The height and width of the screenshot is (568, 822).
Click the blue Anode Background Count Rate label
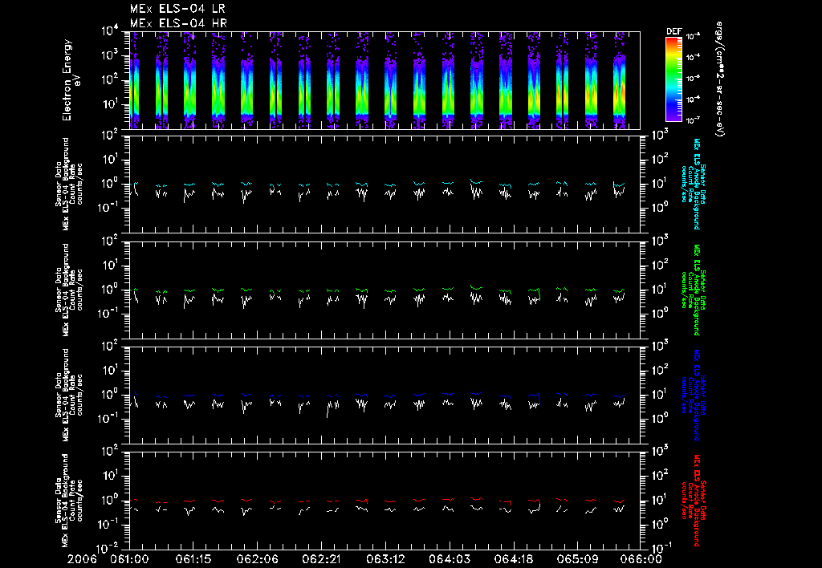point(693,395)
